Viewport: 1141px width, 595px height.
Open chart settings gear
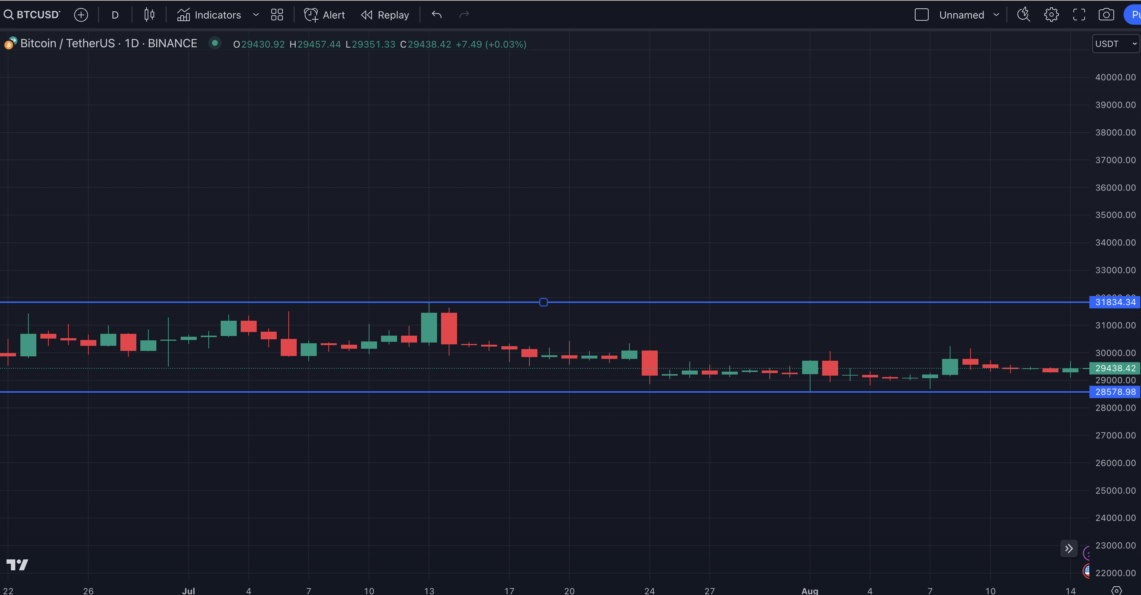click(x=1051, y=15)
